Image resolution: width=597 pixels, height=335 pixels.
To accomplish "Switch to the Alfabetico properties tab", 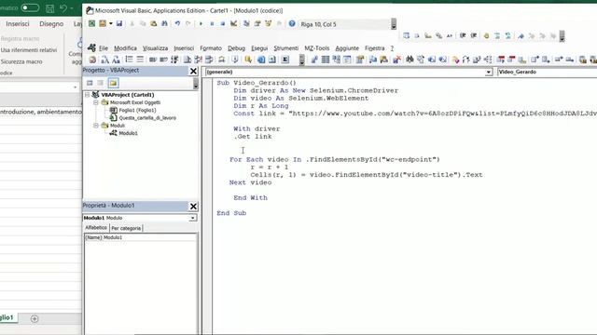I will pyautogui.click(x=96, y=227).
